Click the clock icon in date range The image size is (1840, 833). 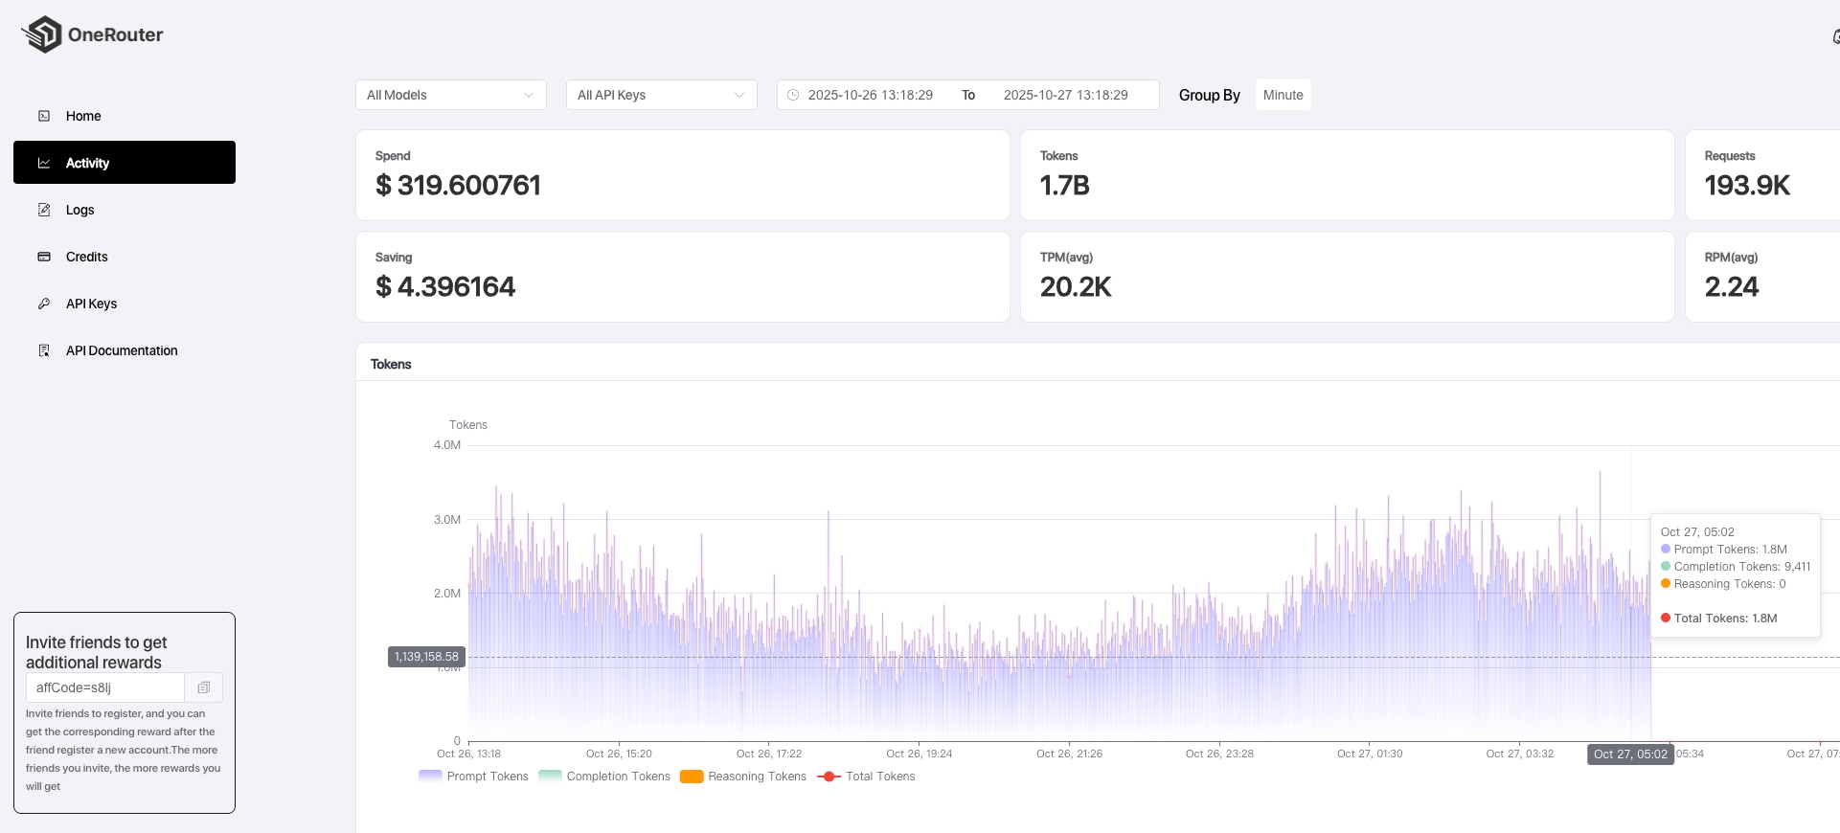click(x=793, y=95)
